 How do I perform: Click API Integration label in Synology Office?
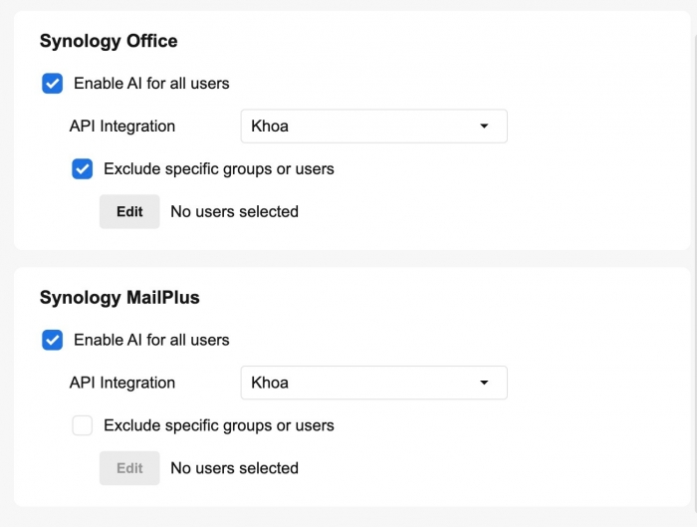click(122, 127)
